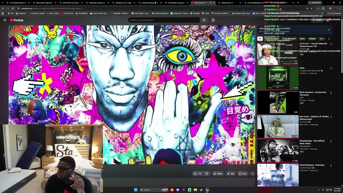Launch Discord from the taskbar
This screenshot has height=193, width=343.
point(178,190)
